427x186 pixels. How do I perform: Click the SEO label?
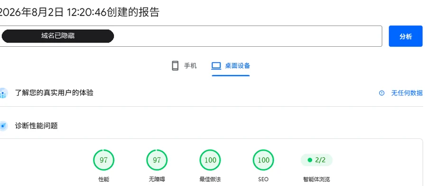pyautogui.click(x=263, y=179)
